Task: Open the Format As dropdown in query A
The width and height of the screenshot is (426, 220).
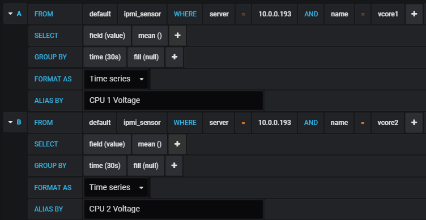Action: tap(116, 79)
